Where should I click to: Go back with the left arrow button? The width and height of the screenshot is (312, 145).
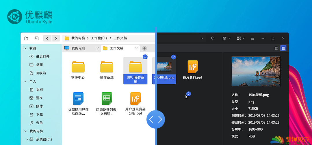coord(47,38)
